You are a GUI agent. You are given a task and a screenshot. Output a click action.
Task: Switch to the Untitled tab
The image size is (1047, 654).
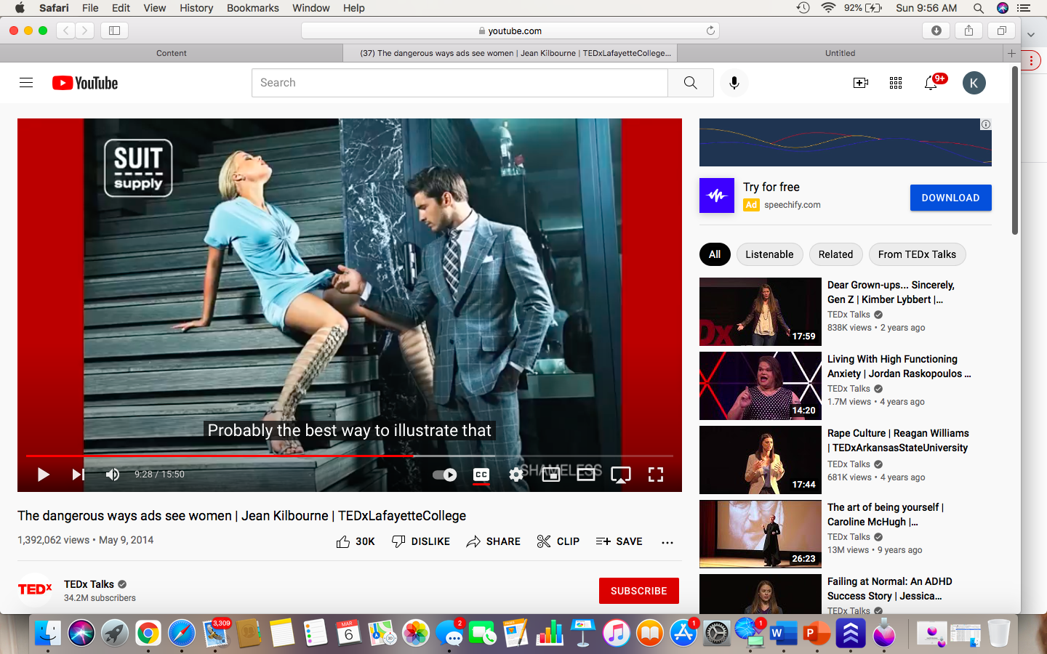[x=840, y=53]
